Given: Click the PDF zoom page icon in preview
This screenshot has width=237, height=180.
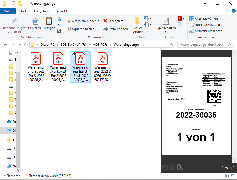Looking at the screenshot, I should (x=180, y=168).
